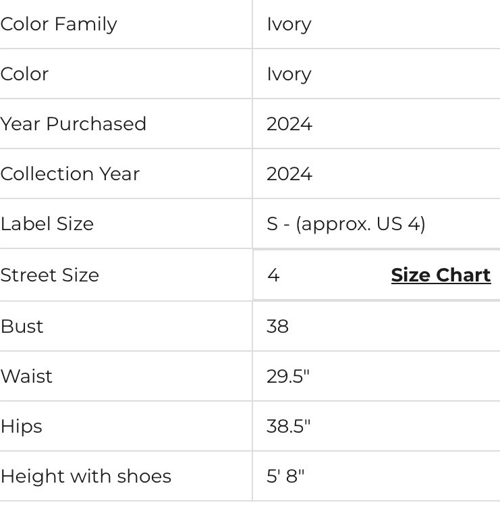Image resolution: width=500 pixels, height=513 pixels.
Task: Click the Color row label
Action: coord(24,74)
